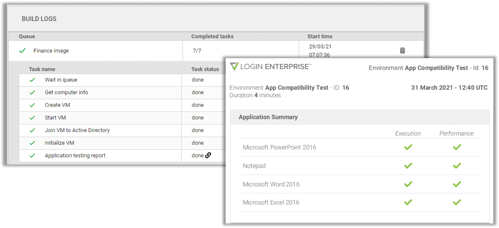The height and width of the screenshot is (228, 499).
Task: Click Notepad Performance checkmark
Action: (457, 166)
